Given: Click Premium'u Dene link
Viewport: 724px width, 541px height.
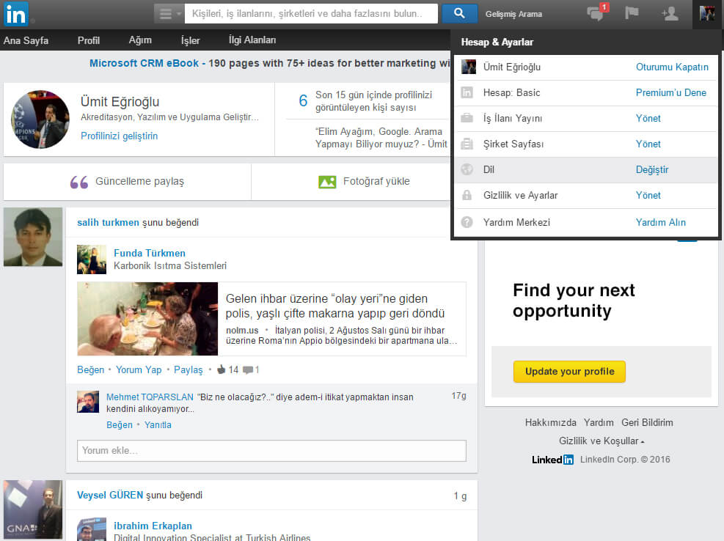Looking at the screenshot, I should point(671,93).
